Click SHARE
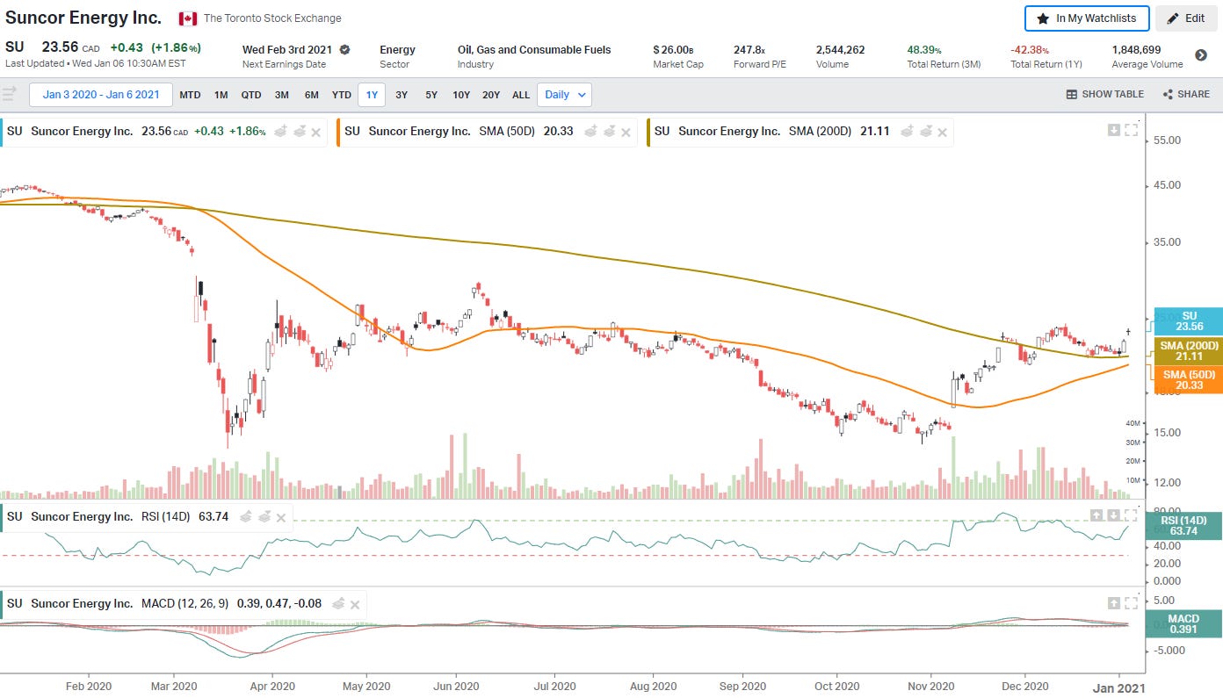 [1186, 95]
